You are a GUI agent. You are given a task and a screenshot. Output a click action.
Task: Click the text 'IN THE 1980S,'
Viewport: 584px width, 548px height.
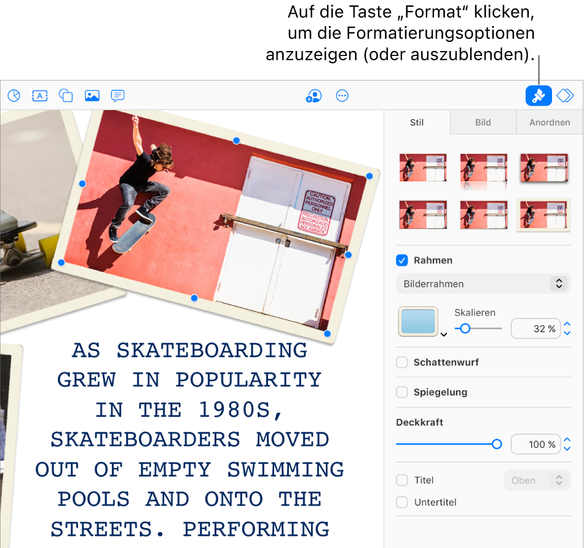coord(189,410)
